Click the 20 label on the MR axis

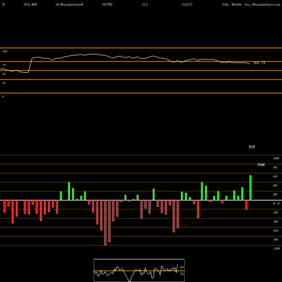pos(275,195)
